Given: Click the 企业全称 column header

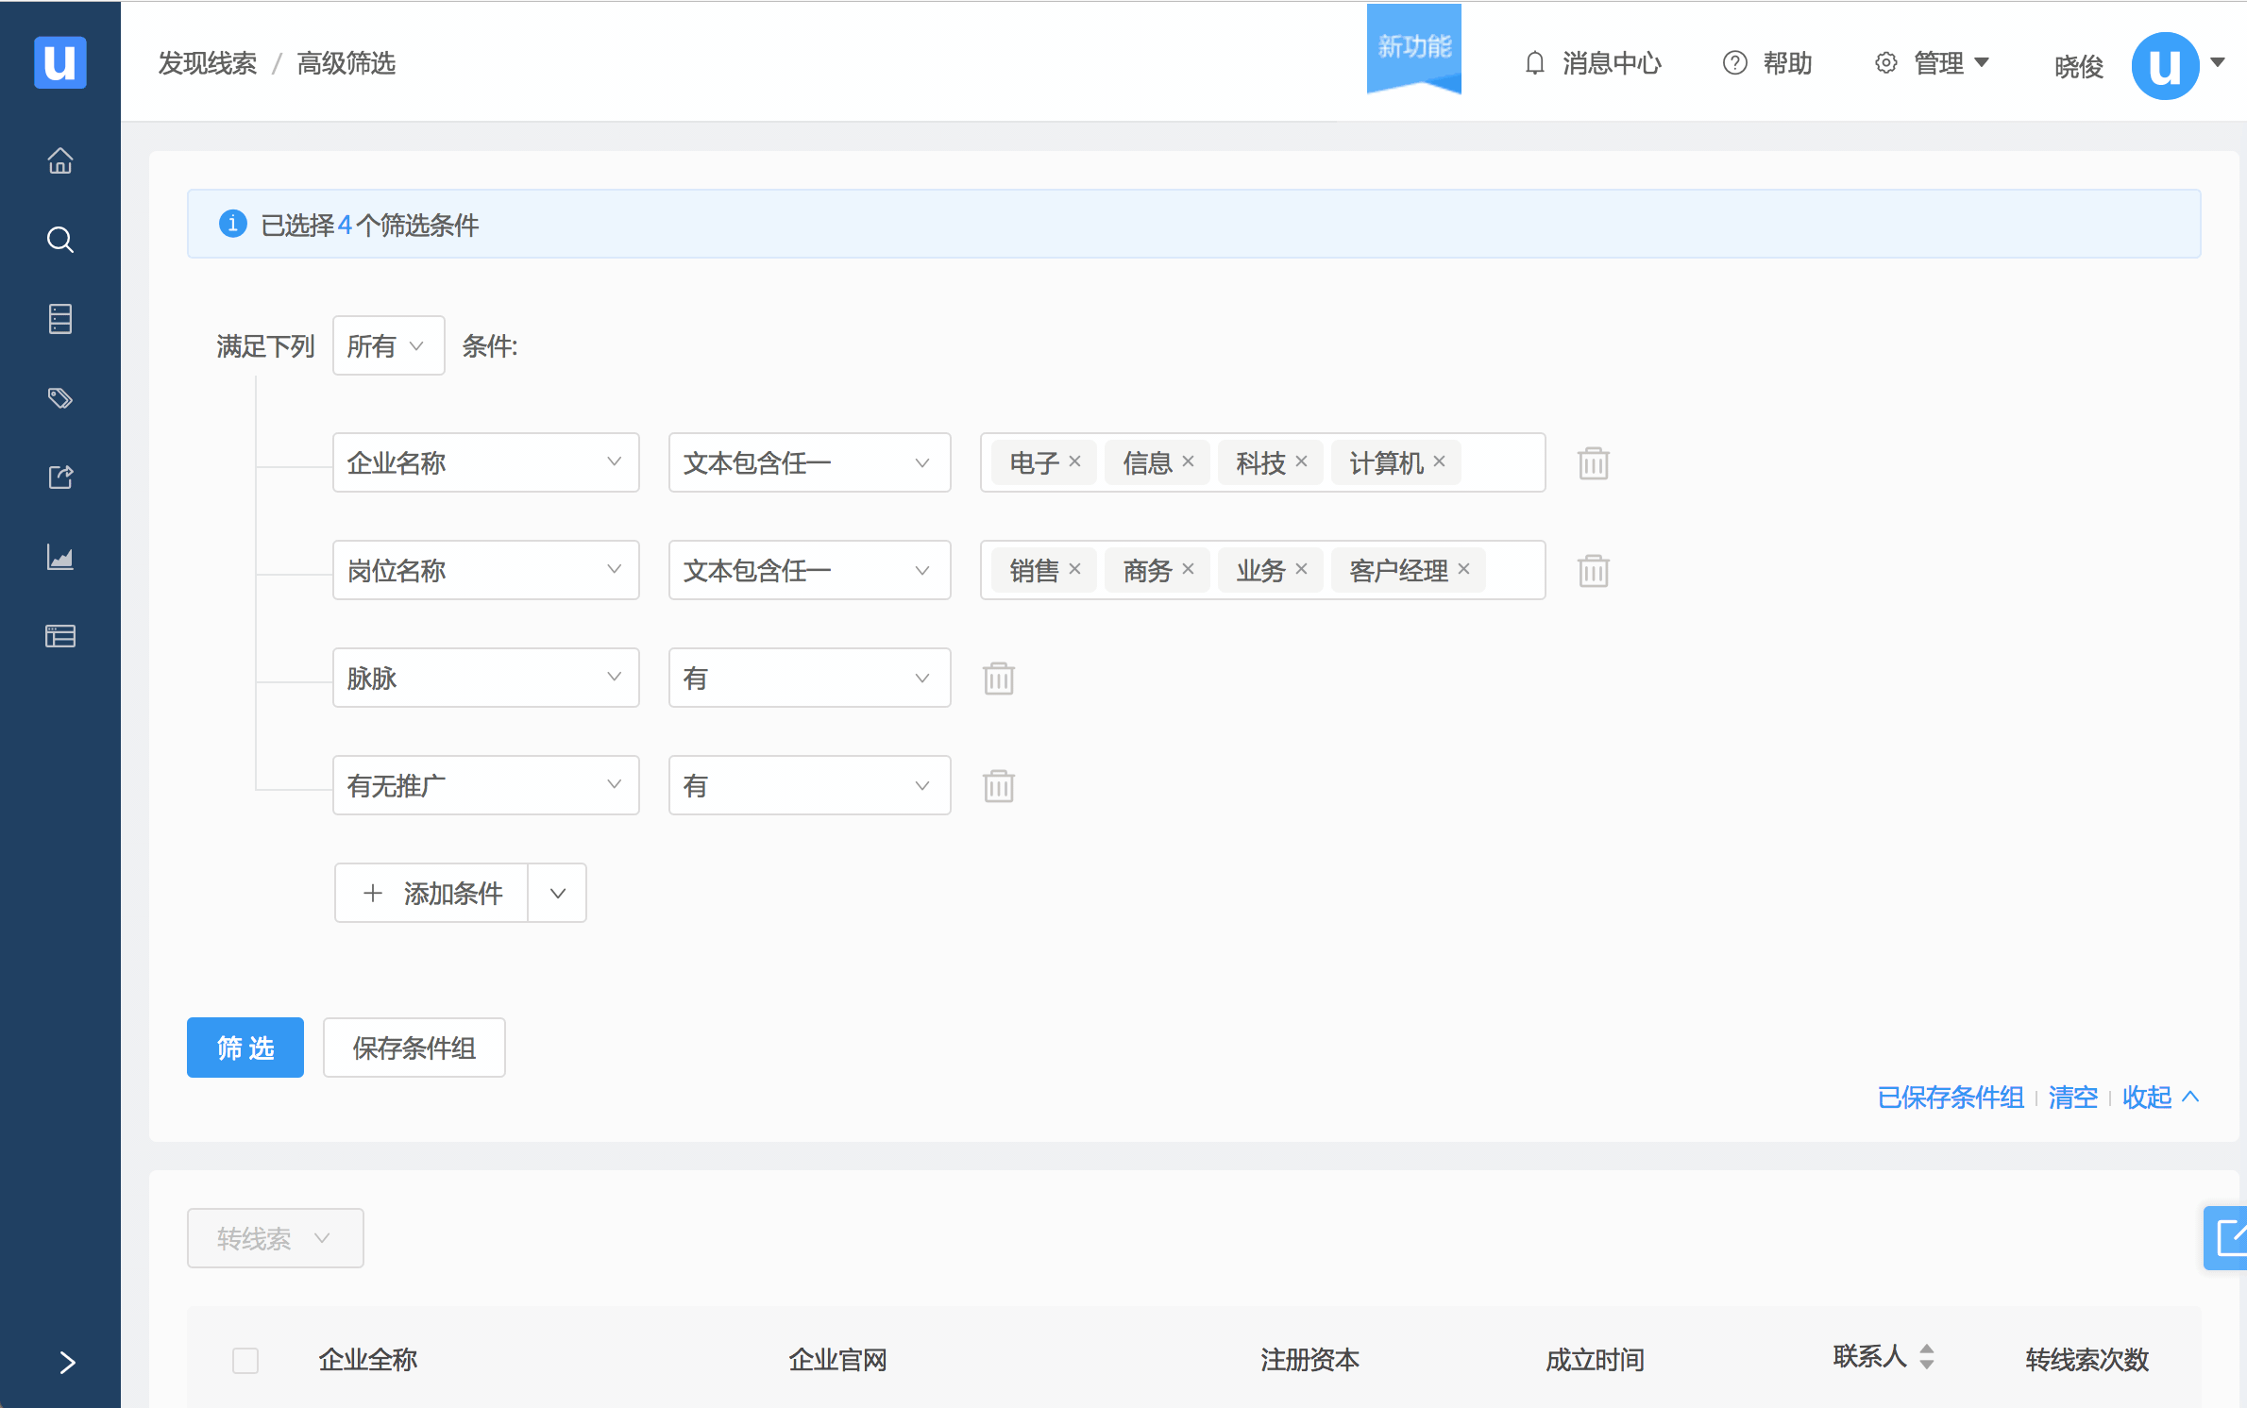Looking at the screenshot, I should [367, 1360].
